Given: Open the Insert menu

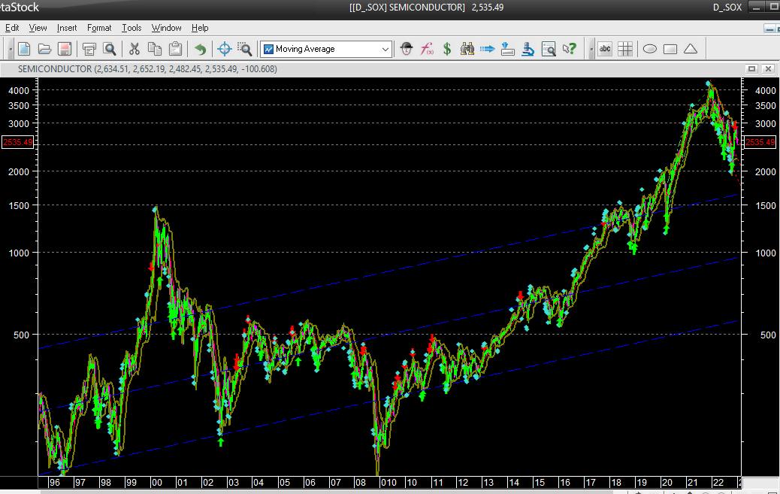Looking at the screenshot, I should click(67, 28).
